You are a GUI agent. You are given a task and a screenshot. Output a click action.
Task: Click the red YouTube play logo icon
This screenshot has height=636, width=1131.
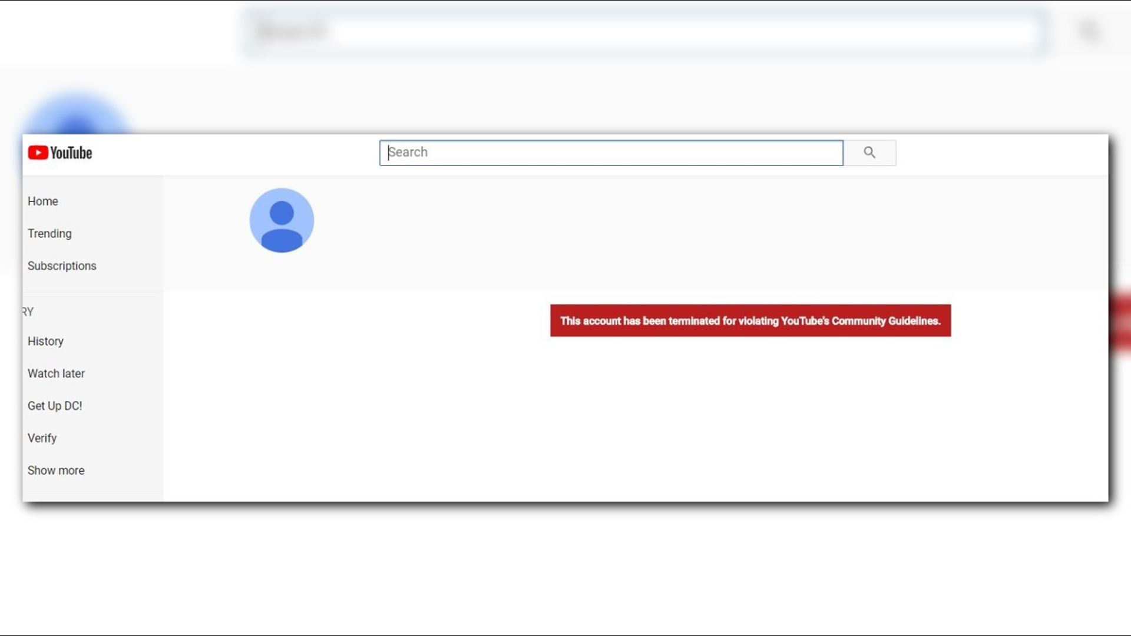pyautogui.click(x=38, y=153)
